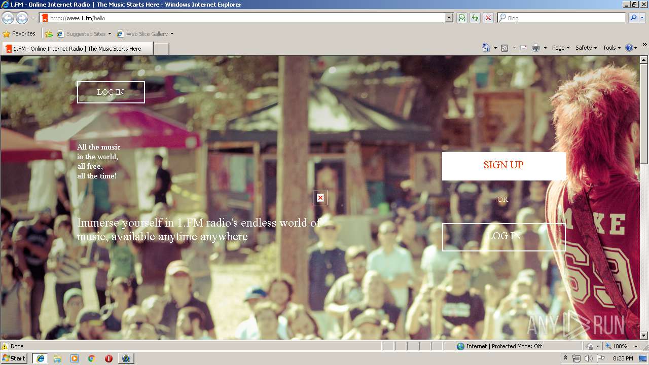Open the Page menu
The height and width of the screenshot is (365, 649).
tap(561, 48)
